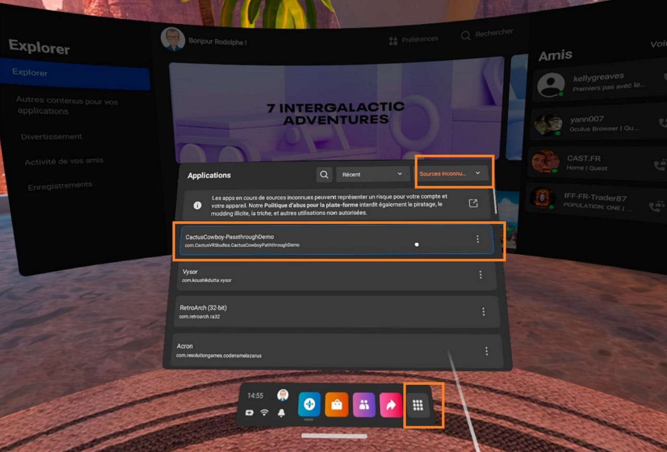Open the Wi-Fi status icon
This screenshot has width=667, height=452.
pos(265,412)
